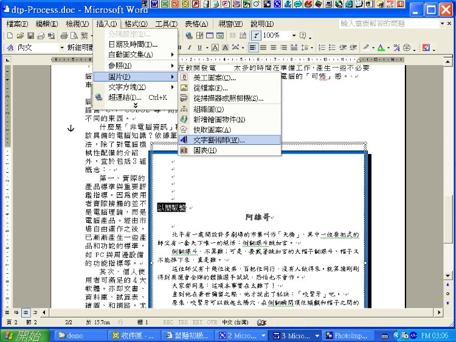This screenshot has height=342, width=456.
Task: Open the highlight color dropdown arrow
Action: point(373,47)
